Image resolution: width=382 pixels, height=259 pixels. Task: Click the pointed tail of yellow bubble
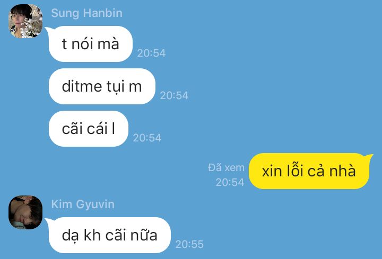coord(369,157)
